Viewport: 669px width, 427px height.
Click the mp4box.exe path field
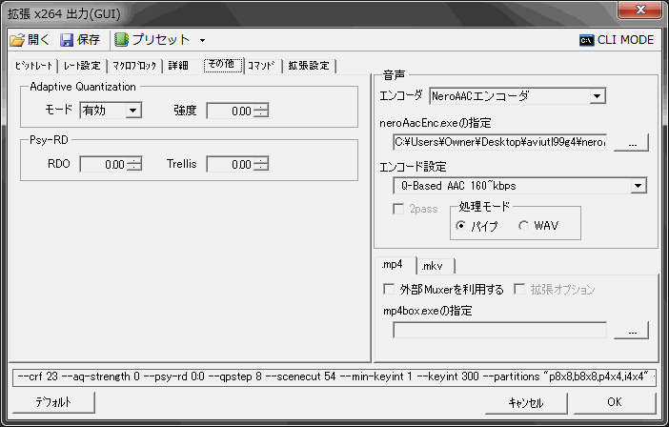click(499, 330)
